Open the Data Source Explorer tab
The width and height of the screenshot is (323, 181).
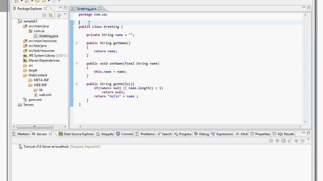point(76,134)
